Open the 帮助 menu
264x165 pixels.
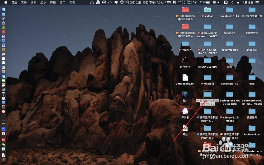(72, 2)
